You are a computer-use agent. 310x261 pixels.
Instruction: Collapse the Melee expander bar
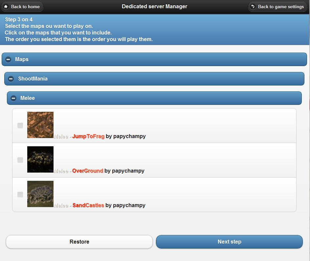pos(154,98)
